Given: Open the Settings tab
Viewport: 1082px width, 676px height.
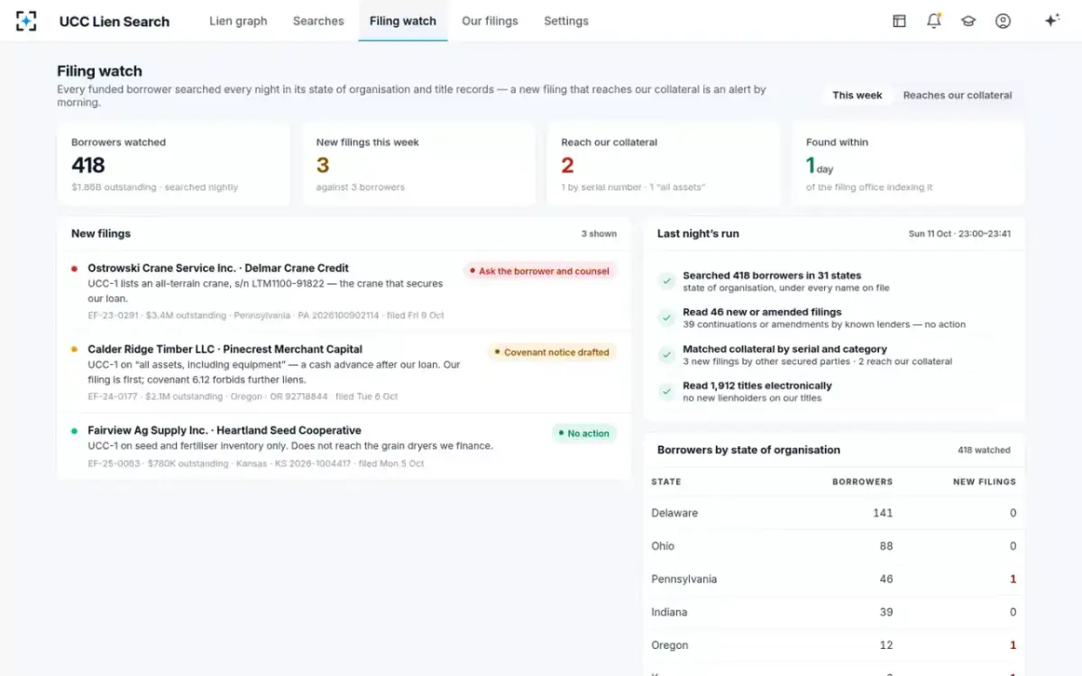Looking at the screenshot, I should (x=566, y=21).
